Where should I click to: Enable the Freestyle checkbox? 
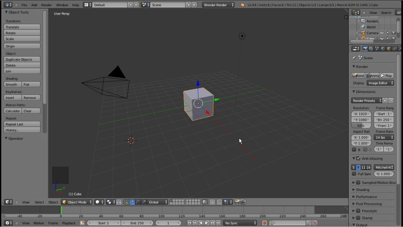358,211
